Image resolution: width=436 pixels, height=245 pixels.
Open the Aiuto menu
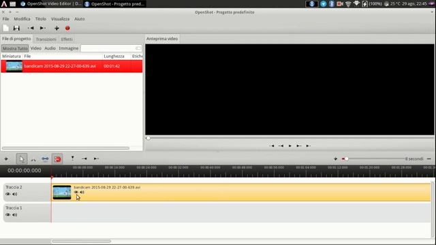(79, 19)
